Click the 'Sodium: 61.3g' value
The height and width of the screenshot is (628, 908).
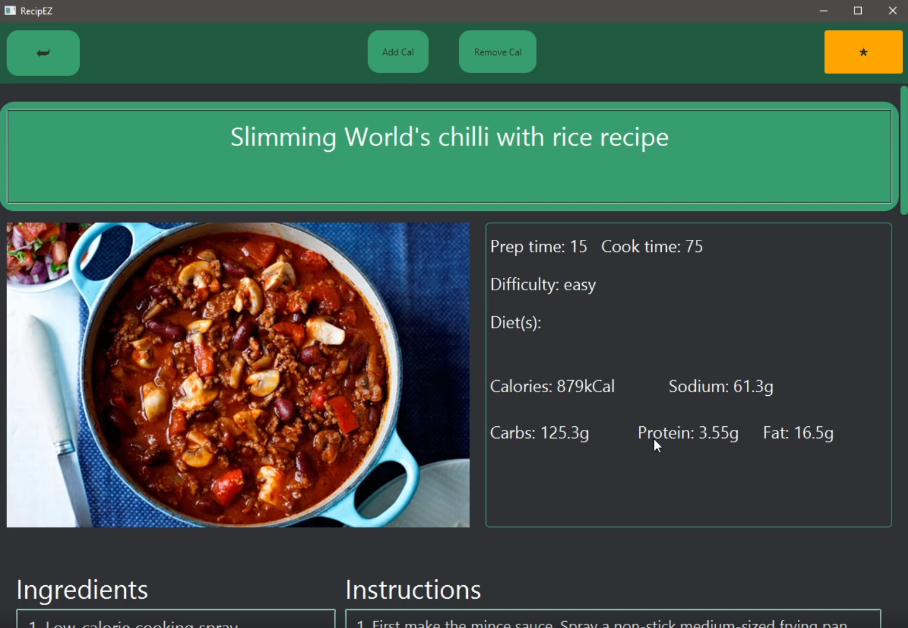point(721,386)
